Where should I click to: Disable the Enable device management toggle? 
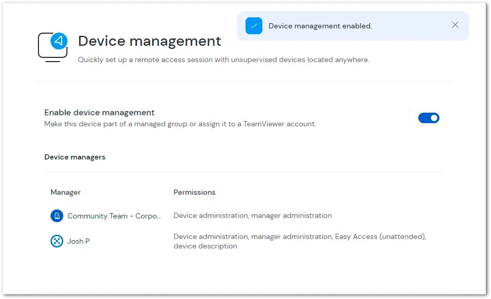tap(429, 118)
